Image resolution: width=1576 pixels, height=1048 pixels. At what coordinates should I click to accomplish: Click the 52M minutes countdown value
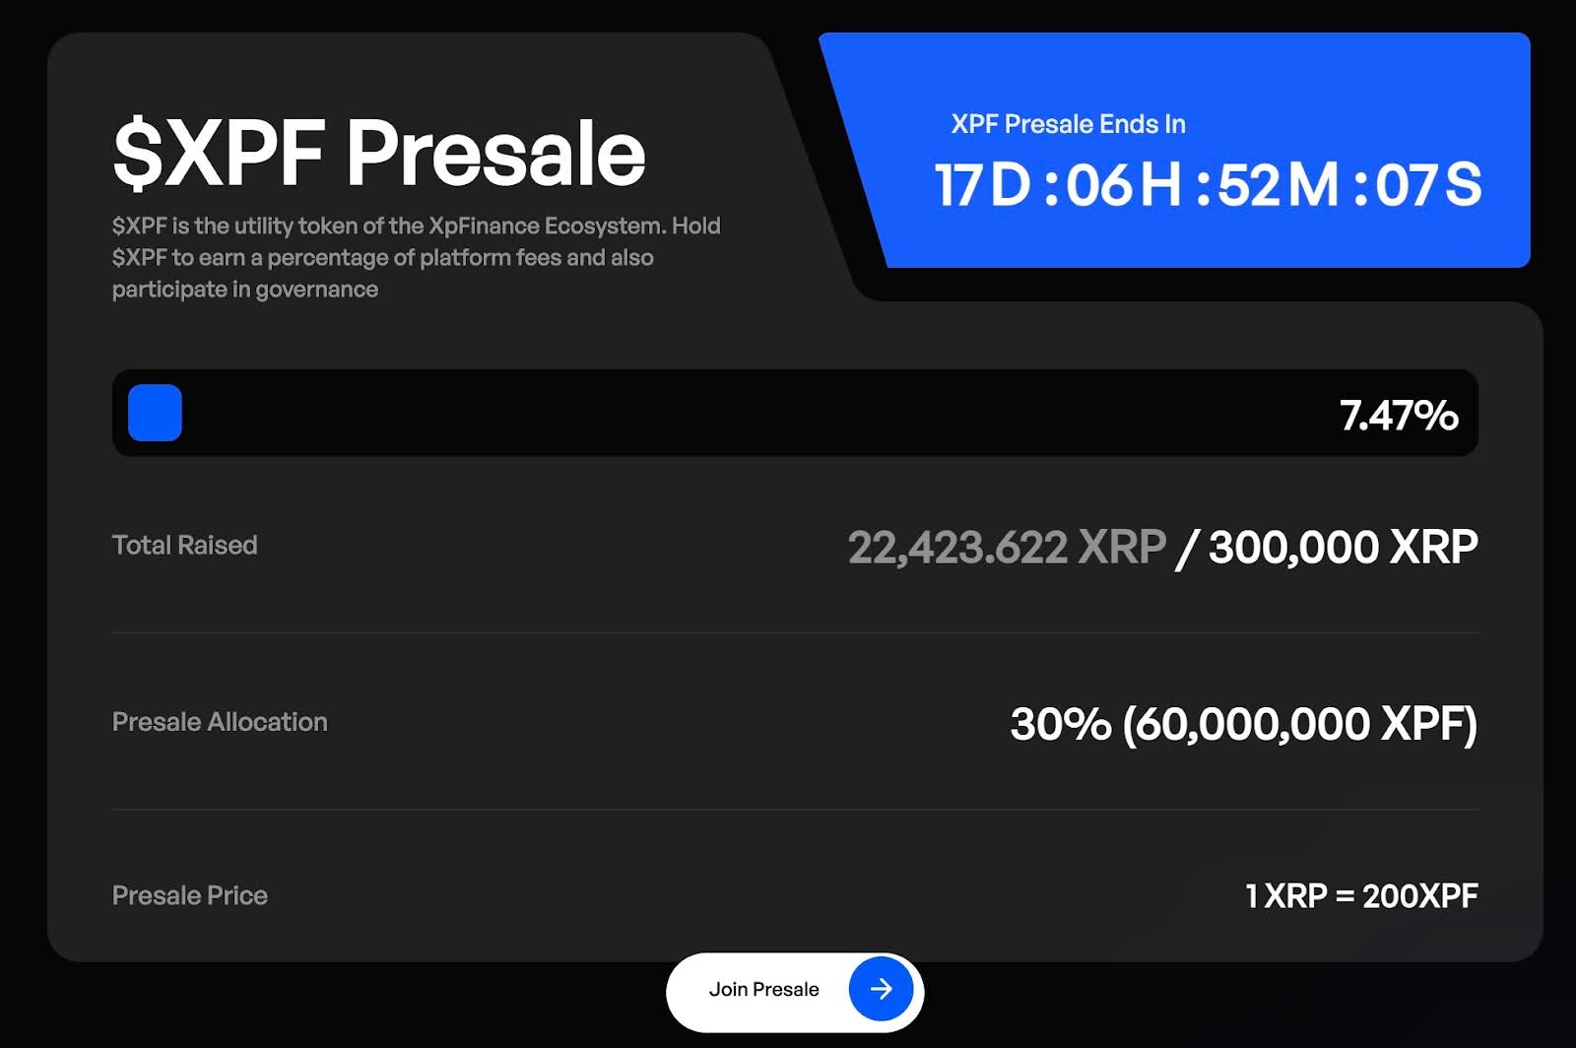click(x=1279, y=184)
